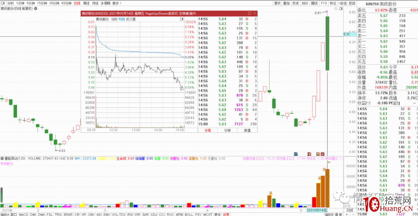Select the 30分钟 period

(54, 3)
